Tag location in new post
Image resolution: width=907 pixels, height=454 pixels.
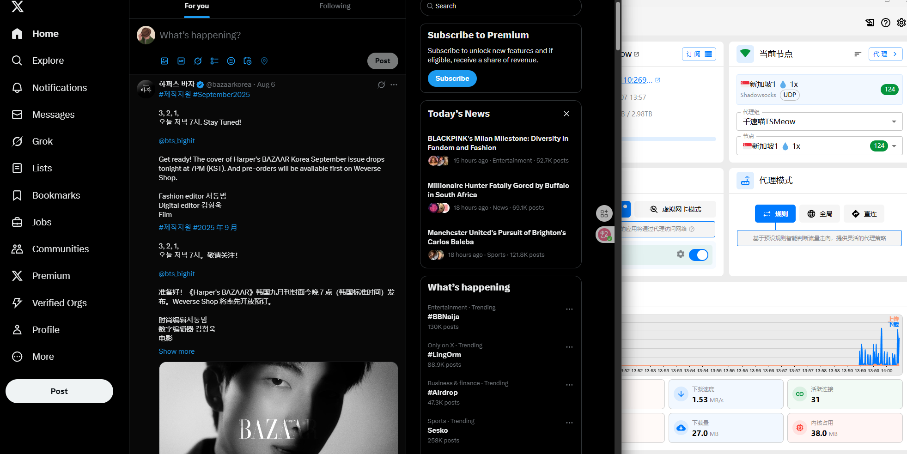(264, 61)
